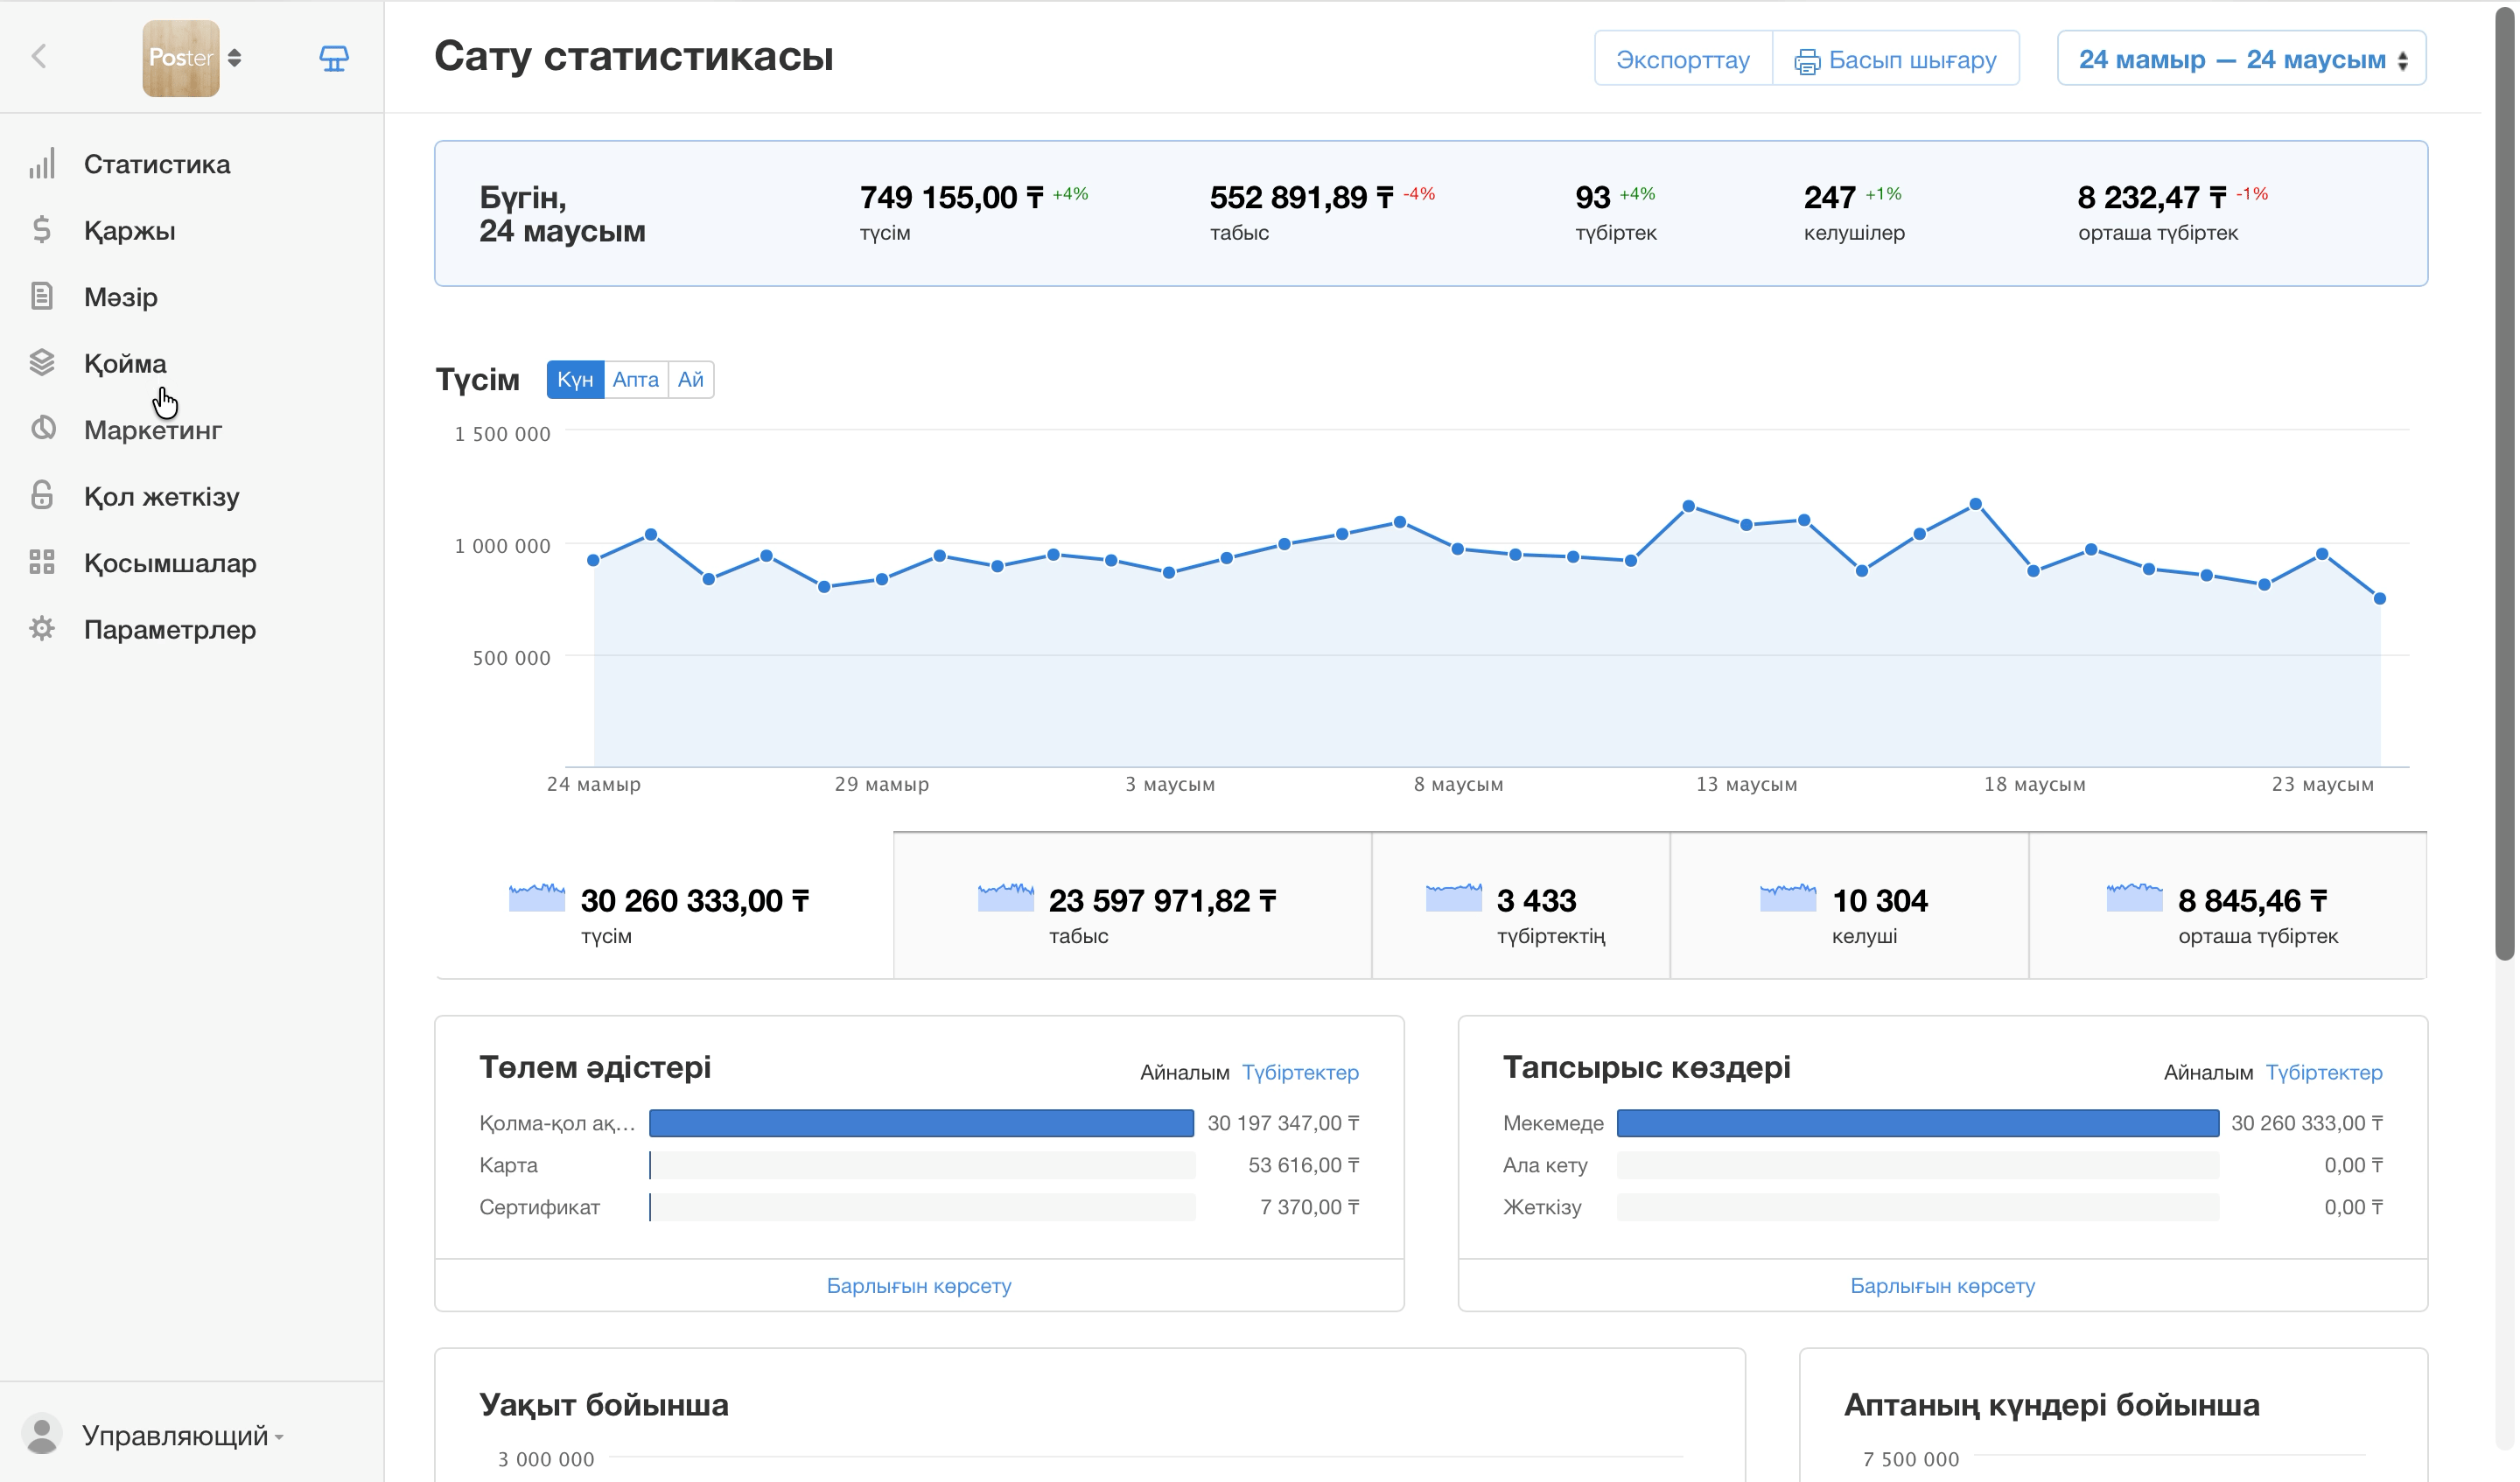The height and width of the screenshot is (1482, 2520).
Task: Open the Статистика bar chart icon
Action: pos(42,164)
